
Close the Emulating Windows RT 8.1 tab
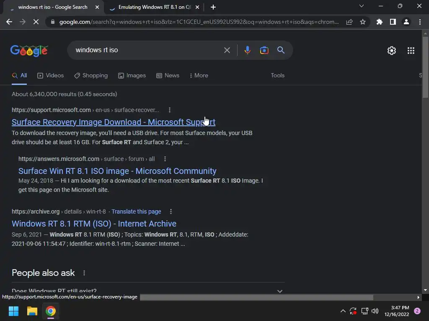coord(197,7)
